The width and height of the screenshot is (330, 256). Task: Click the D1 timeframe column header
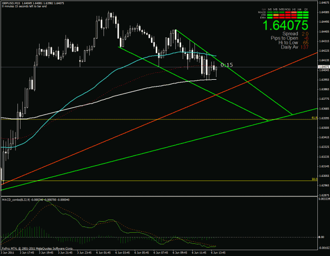(306, 10)
